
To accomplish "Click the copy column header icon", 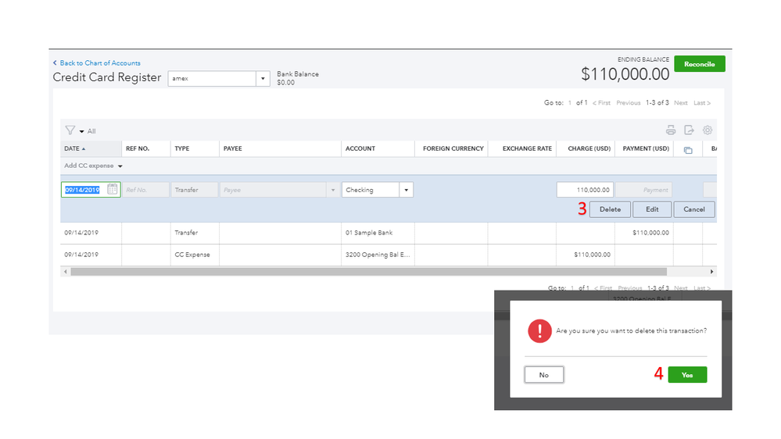I will click(x=688, y=150).
